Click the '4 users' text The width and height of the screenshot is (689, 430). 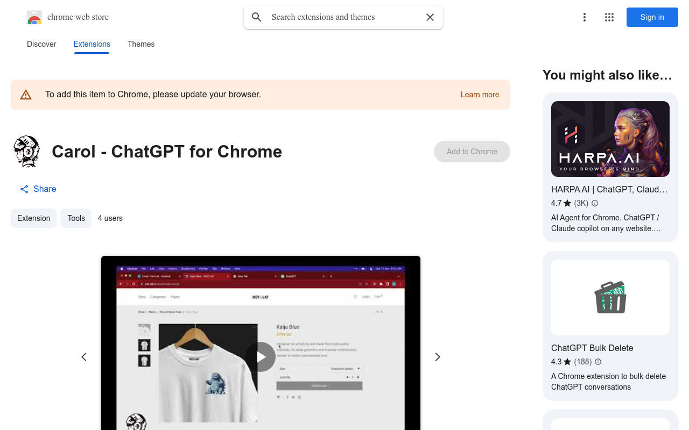tap(110, 218)
